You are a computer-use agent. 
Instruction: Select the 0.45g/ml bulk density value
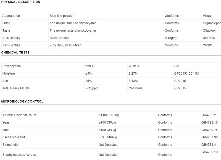[x=172, y=38]
